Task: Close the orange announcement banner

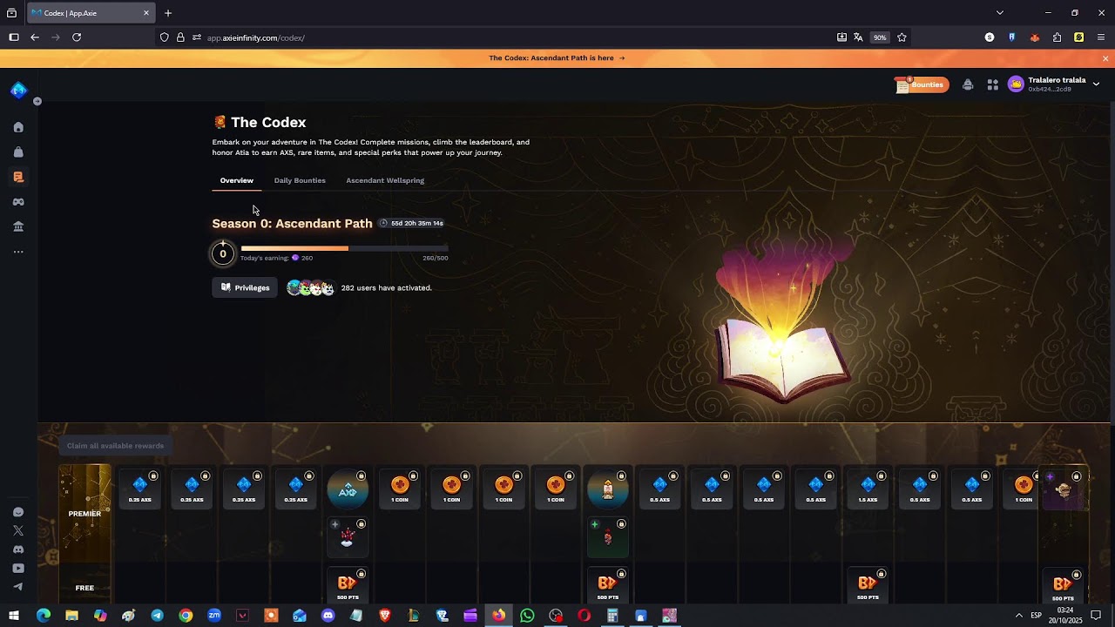Action: coord(1105,58)
